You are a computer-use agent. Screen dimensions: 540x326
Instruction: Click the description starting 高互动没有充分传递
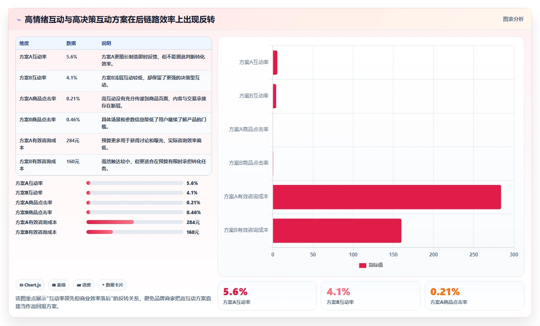(153, 102)
